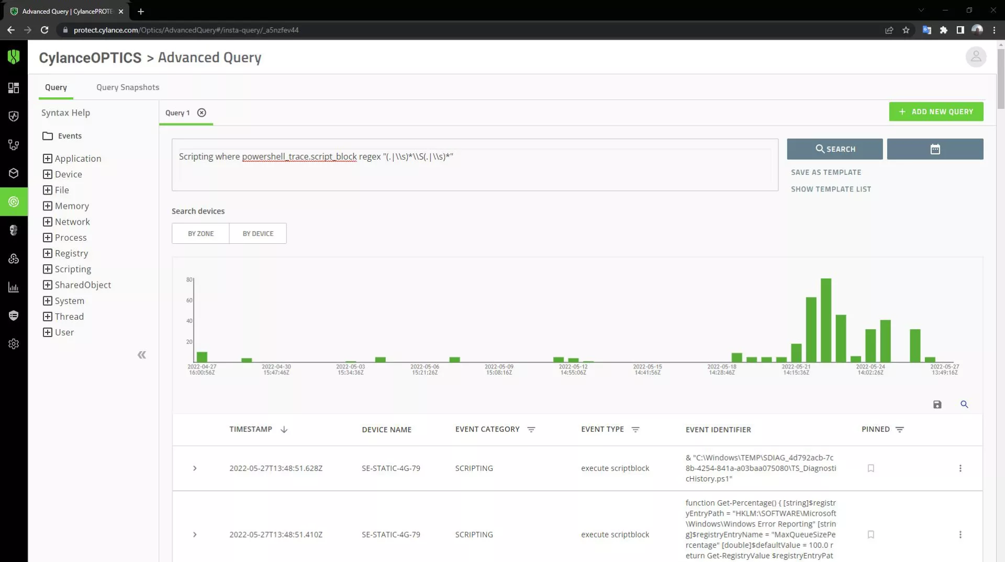Open user profile avatar icon
The width and height of the screenshot is (1005, 562).
976,57
